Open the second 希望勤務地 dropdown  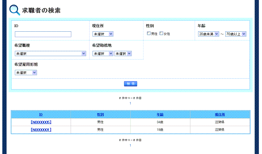click(x=123, y=54)
